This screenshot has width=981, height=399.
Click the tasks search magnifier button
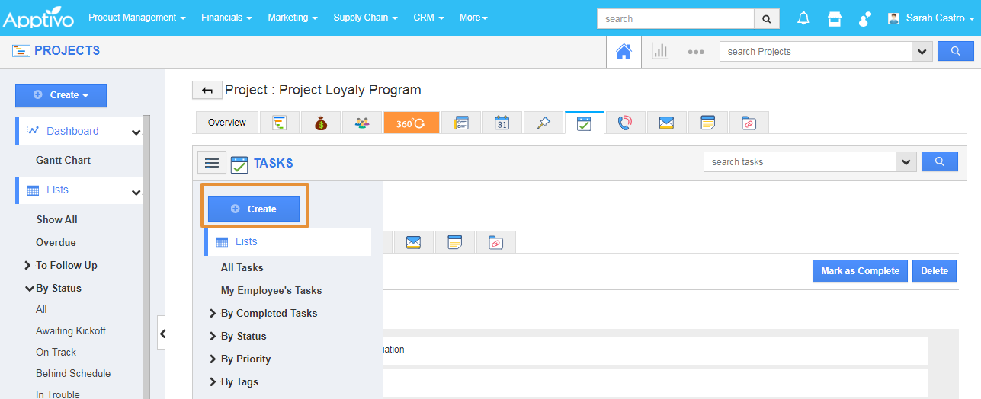(x=940, y=161)
